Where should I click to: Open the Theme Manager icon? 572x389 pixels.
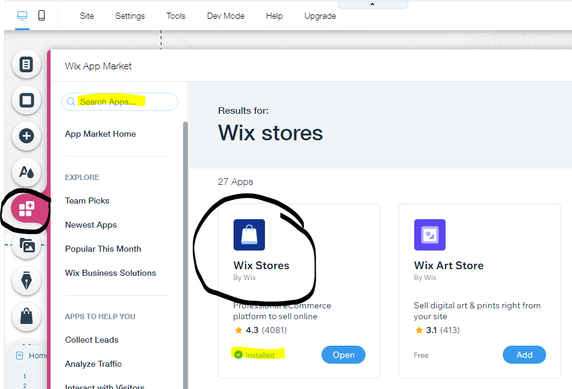pyautogui.click(x=26, y=172)
